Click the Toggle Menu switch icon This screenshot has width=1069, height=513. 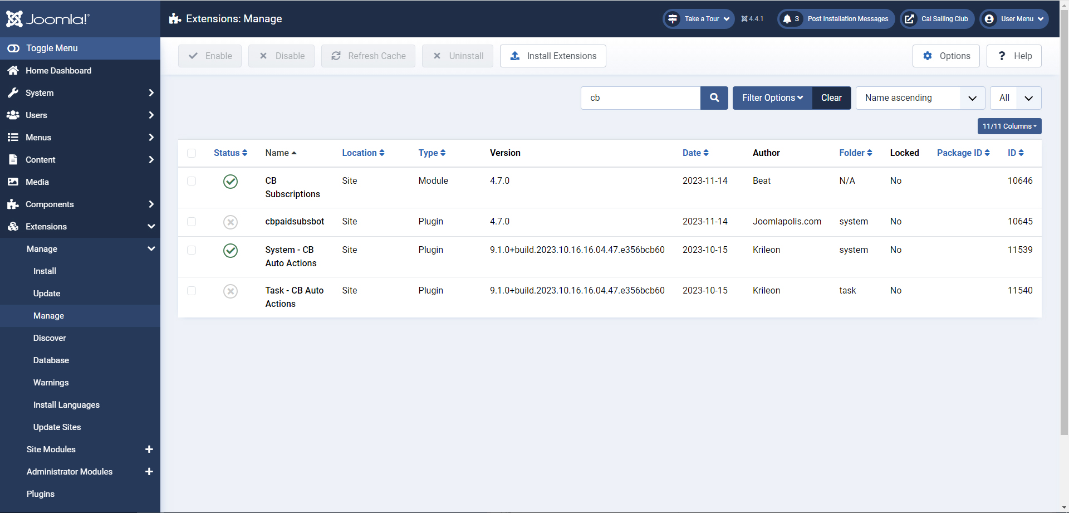pos(13,48)
